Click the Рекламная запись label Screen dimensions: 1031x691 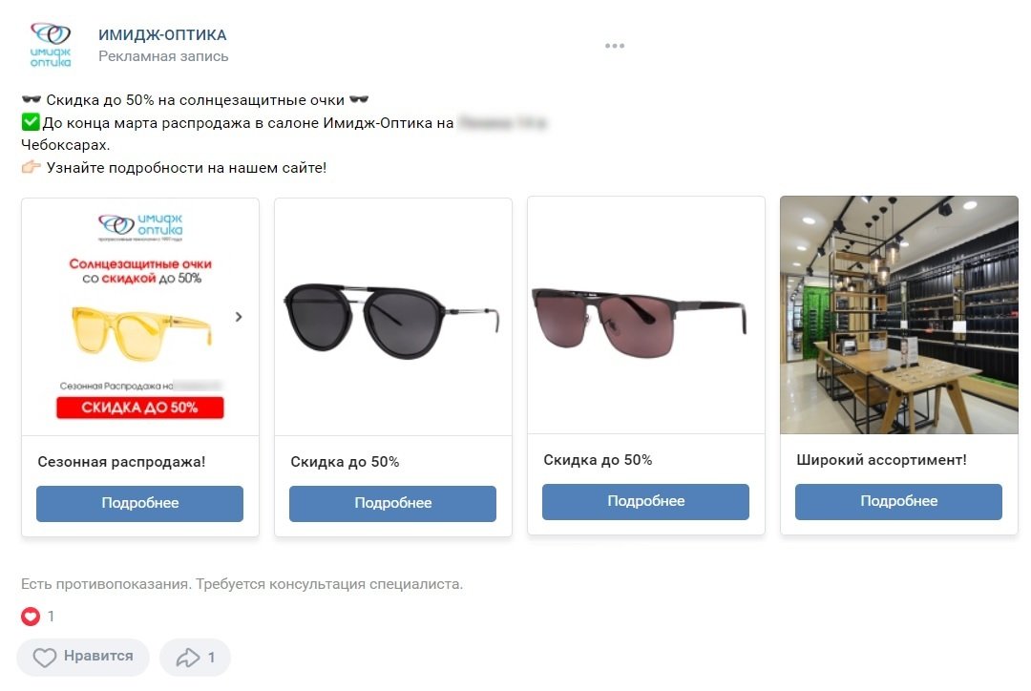163,56
